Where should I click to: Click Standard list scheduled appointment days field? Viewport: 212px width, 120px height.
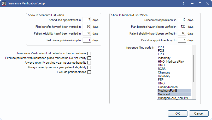pos(87,20)
